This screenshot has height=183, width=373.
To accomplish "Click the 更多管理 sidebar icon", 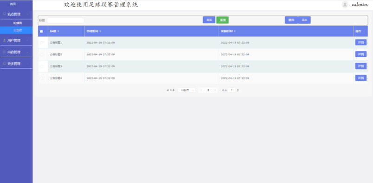I will [4, 64].
